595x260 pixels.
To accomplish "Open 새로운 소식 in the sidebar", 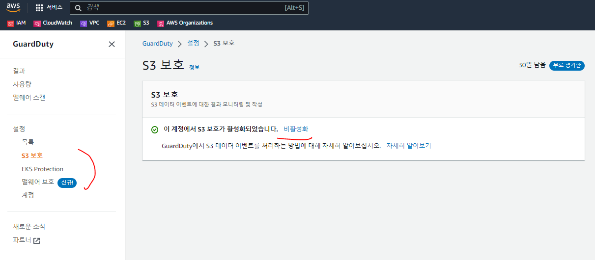I will (x=29, y=227).
